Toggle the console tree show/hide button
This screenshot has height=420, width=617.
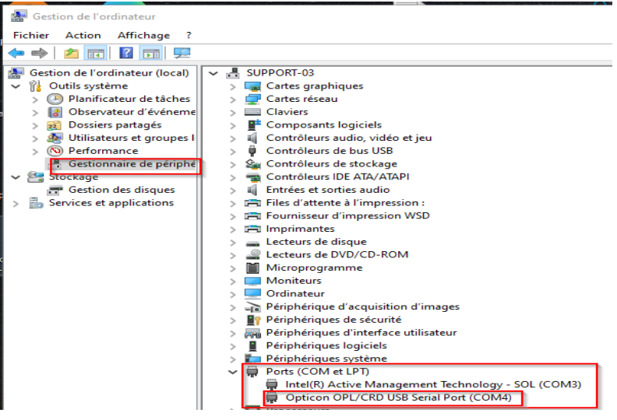coord(96,53)
